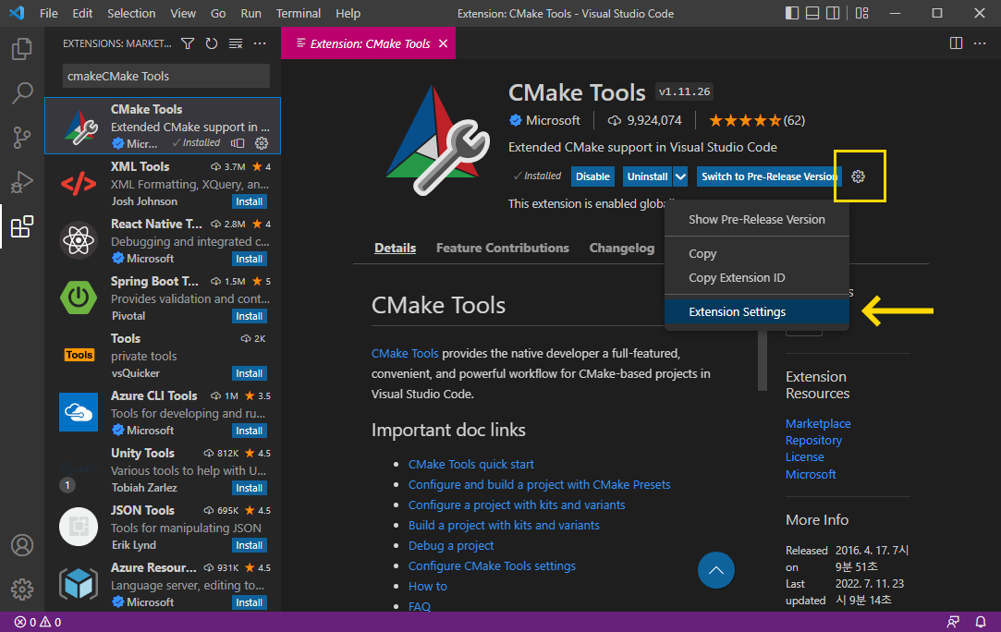This screenshot has height=632, width=1001.
Task: Open Customize Layout icon
Action: point(861,13)
